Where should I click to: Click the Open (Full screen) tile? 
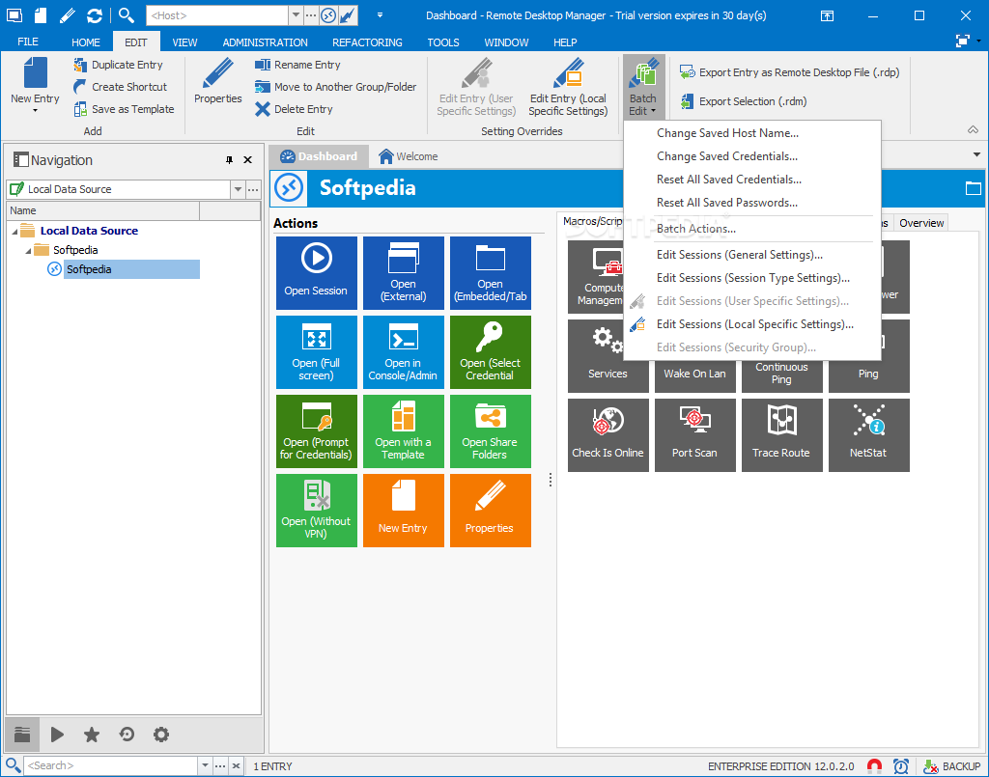point(316,352)
